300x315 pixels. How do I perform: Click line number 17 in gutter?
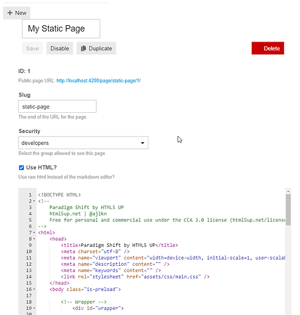[x=29, y=295]
